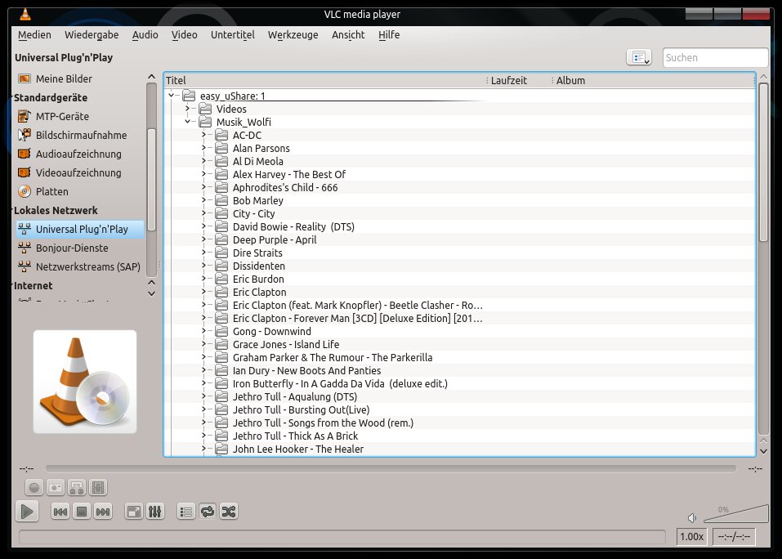Mute audio via speaker icon
The height and width of the screenshot is (559, 782).
pos(692,518)
